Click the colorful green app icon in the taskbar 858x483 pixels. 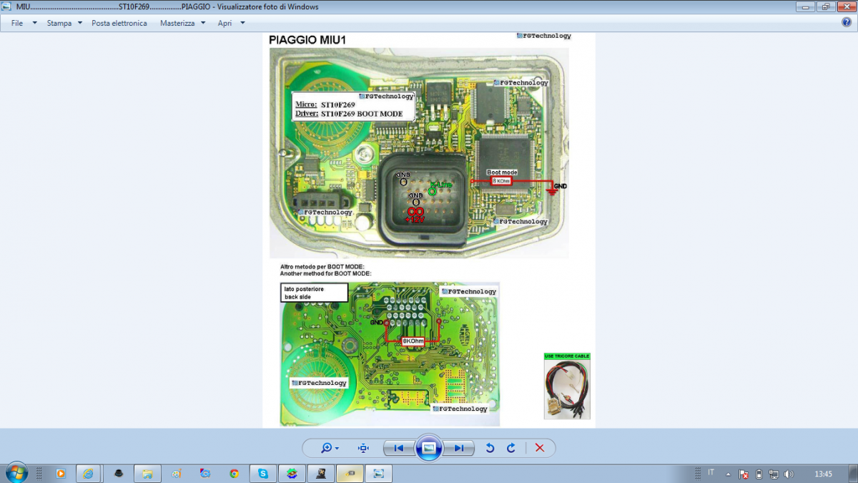292,473
